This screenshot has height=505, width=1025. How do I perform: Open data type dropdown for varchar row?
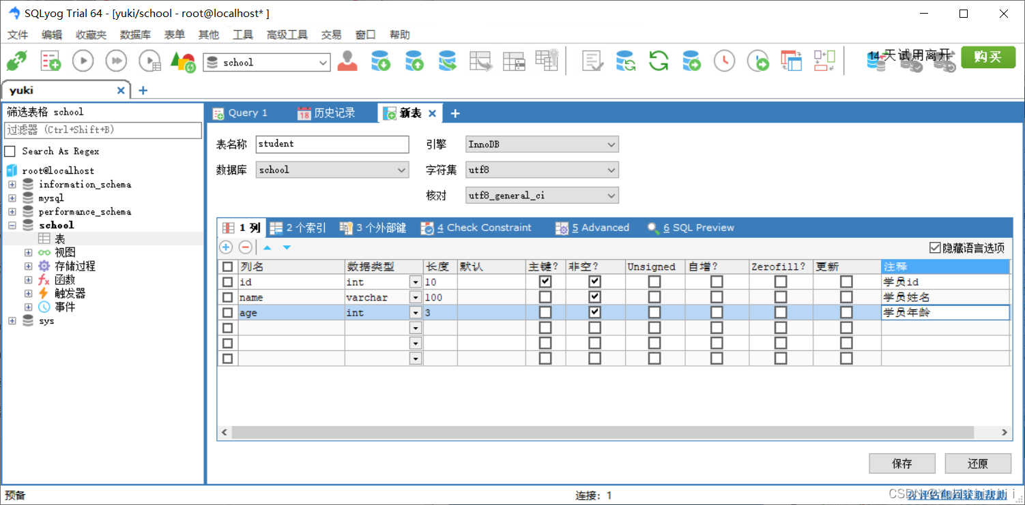(x=415, y=297)
